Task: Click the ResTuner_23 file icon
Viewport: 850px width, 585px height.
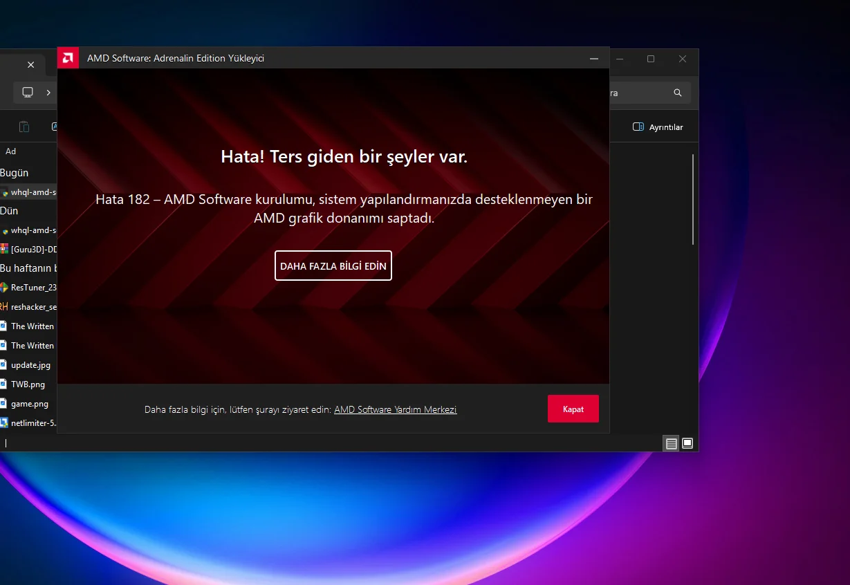Action: (4, 288)
